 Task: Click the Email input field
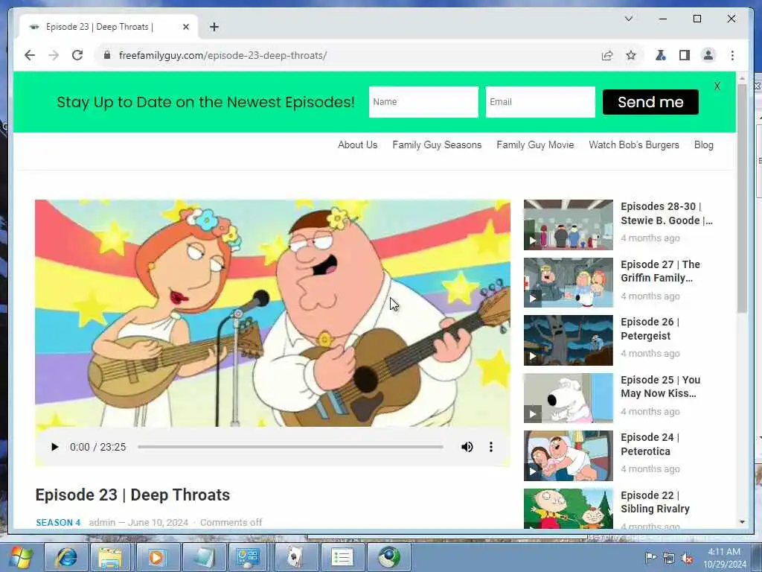[540, 102]
